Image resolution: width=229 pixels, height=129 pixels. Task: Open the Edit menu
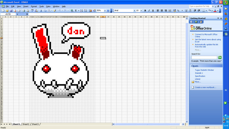tap(13, 6)
